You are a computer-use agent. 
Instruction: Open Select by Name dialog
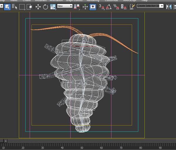coord(14,7)
